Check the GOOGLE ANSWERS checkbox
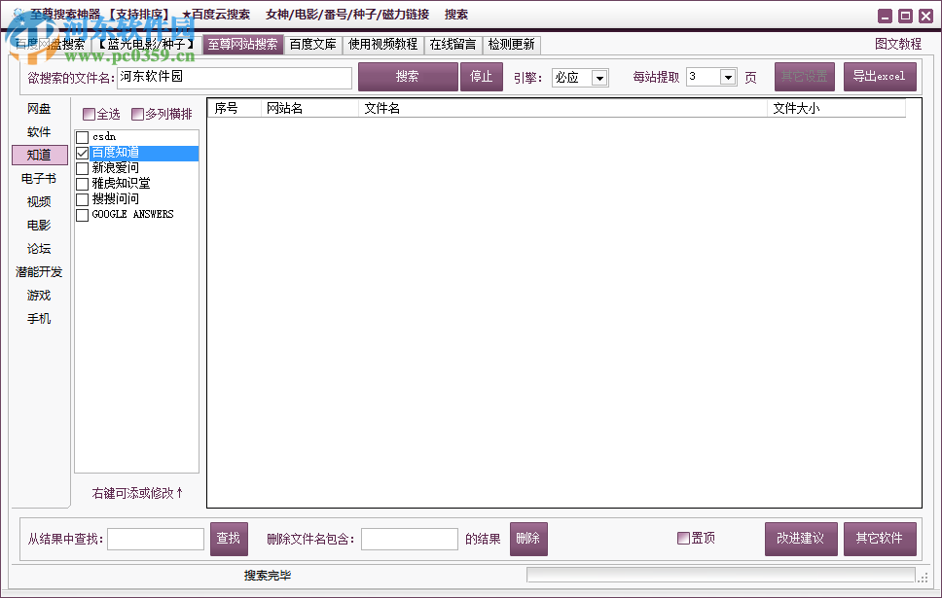This screenshot has width=942, height=598. point(83,215)
